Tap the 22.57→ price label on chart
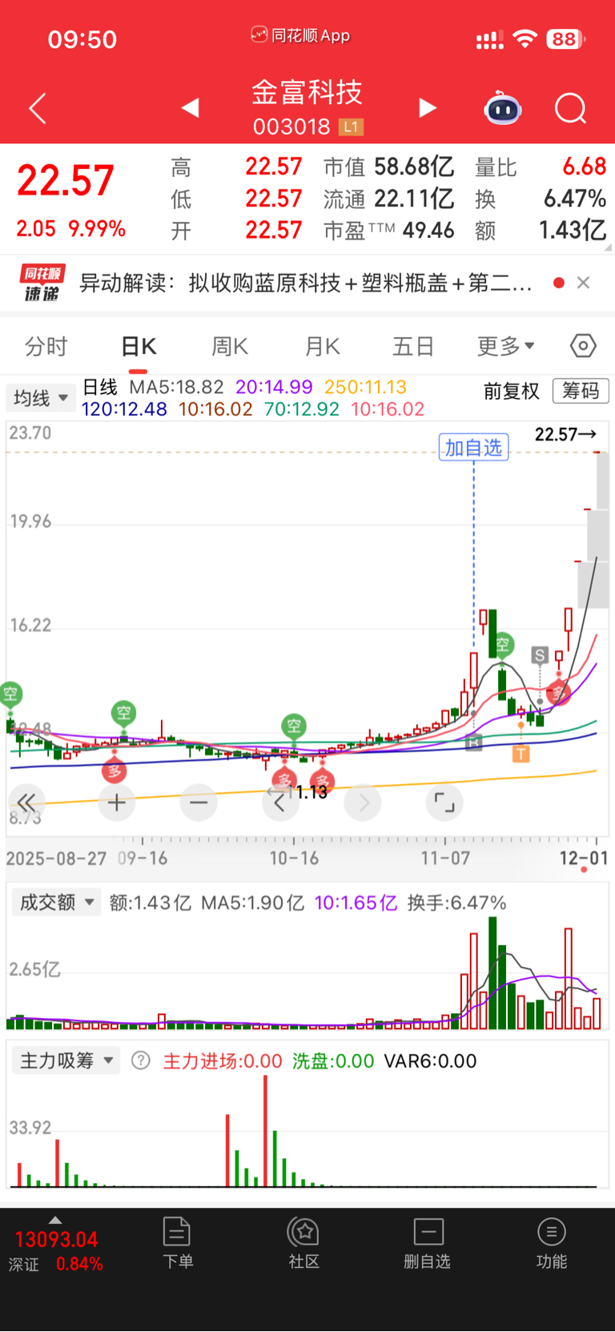 565,434
